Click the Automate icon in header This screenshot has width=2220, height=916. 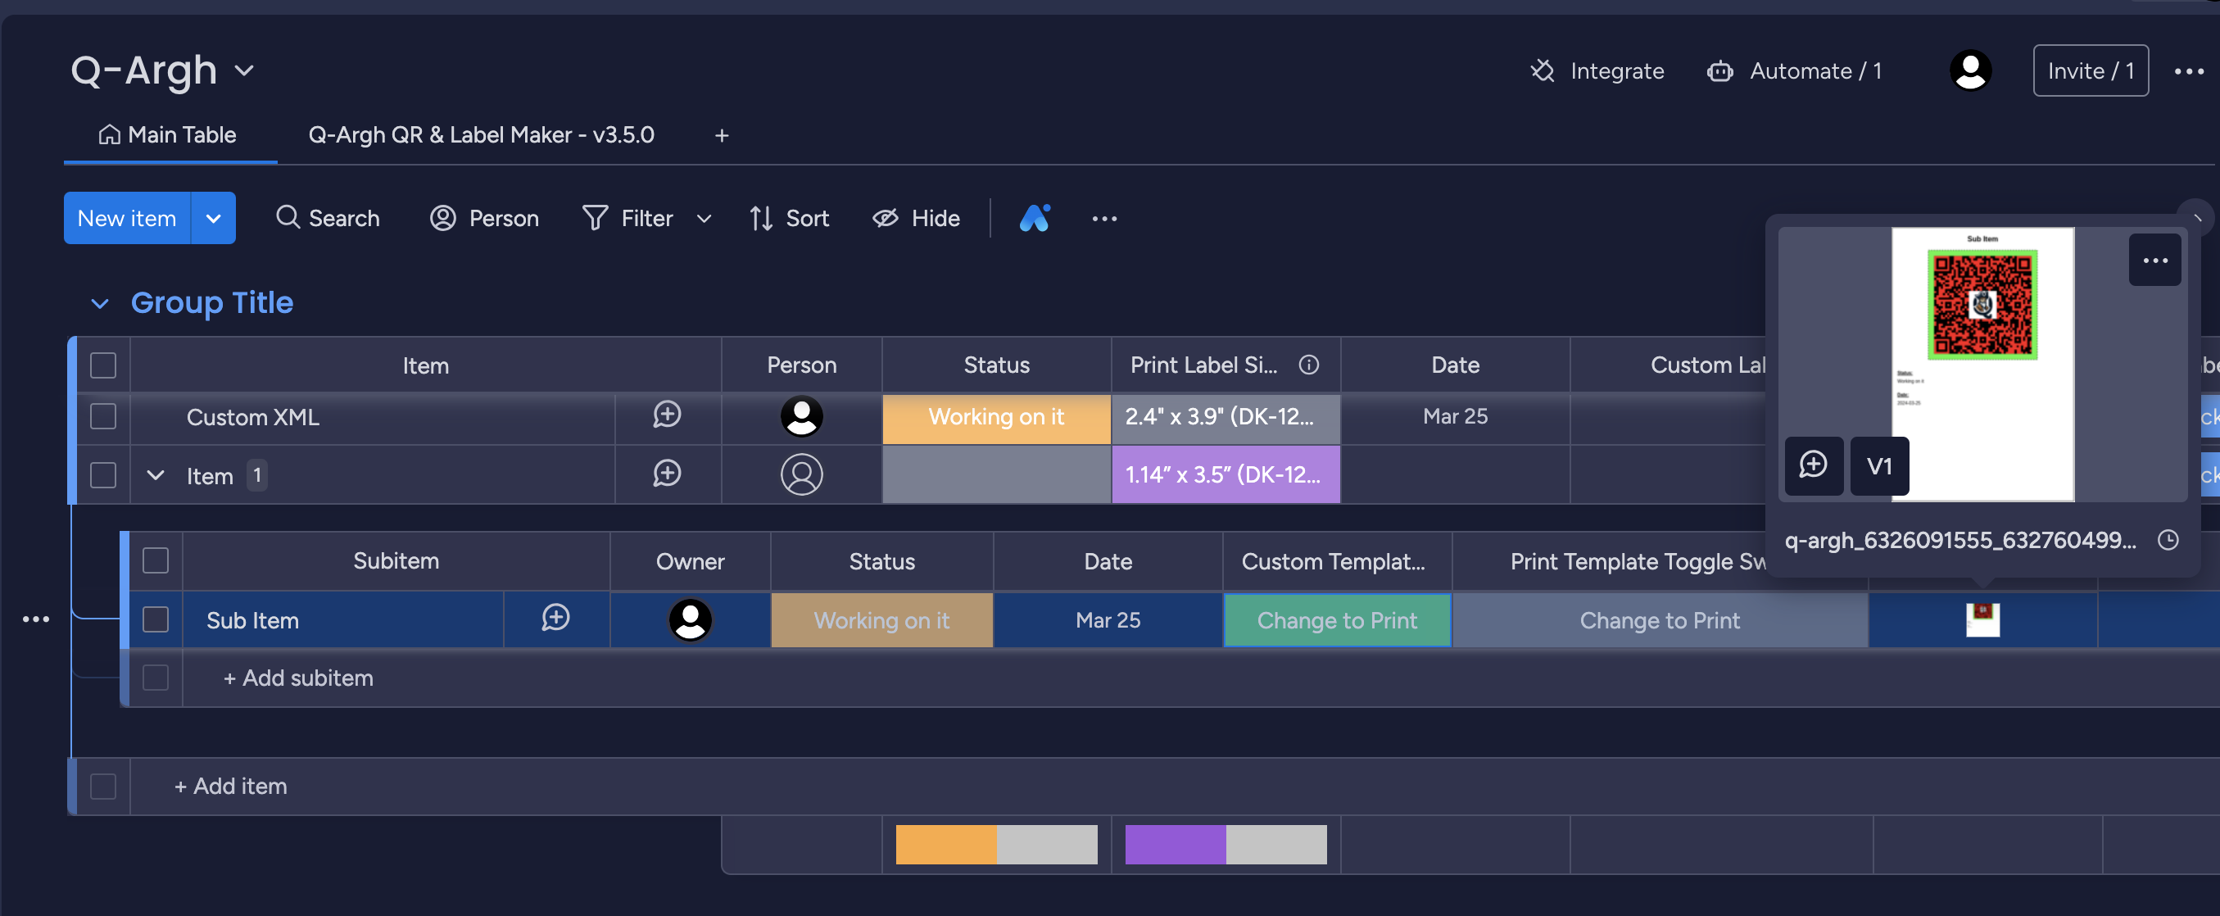pos(1722,68)
